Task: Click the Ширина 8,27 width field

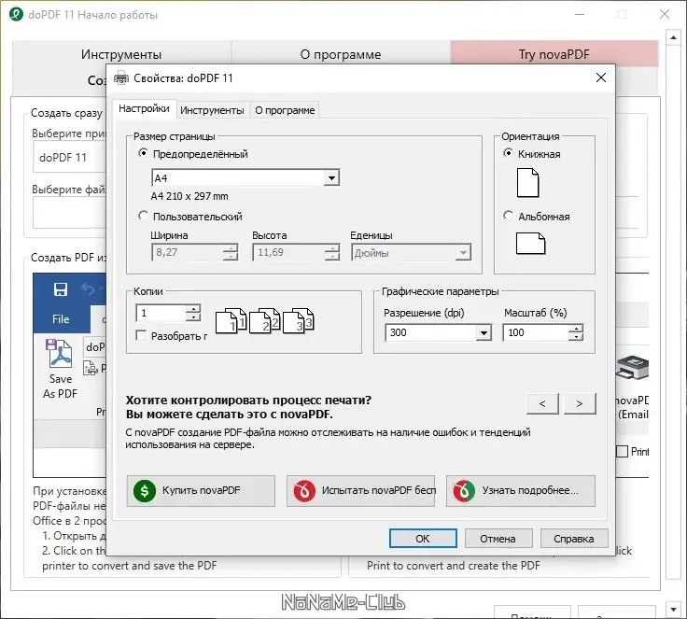Action: [188, 252]
